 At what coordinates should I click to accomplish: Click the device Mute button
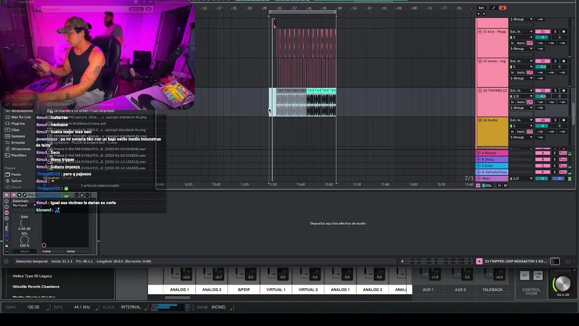24,251
